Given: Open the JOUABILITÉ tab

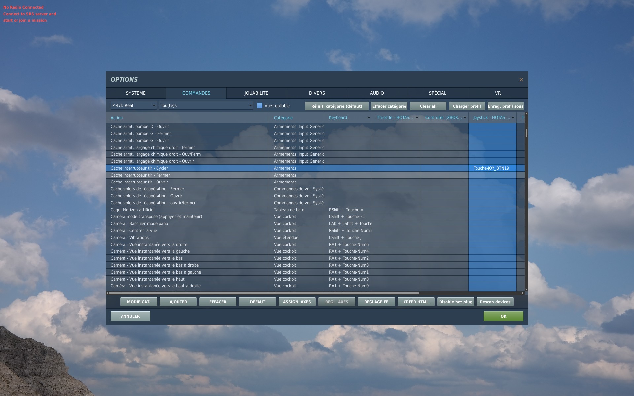Looking at the screenshot, I should [x=256, y=93].
